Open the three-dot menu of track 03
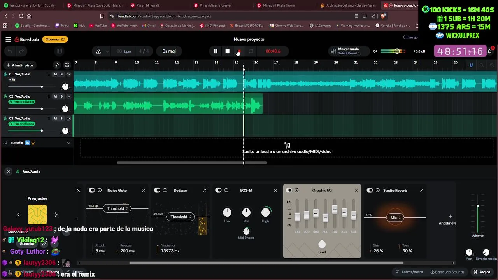498x280 pixels. point(49,119)
